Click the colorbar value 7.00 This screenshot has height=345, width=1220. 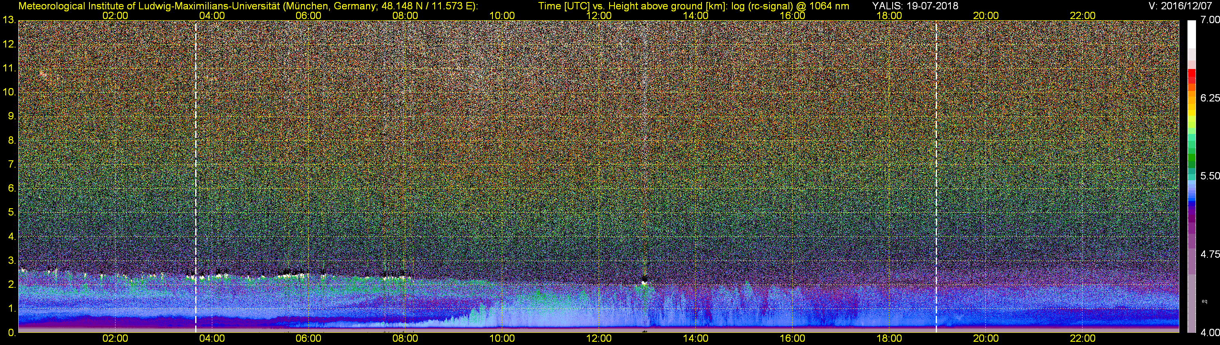click(x=1209, y=20)
